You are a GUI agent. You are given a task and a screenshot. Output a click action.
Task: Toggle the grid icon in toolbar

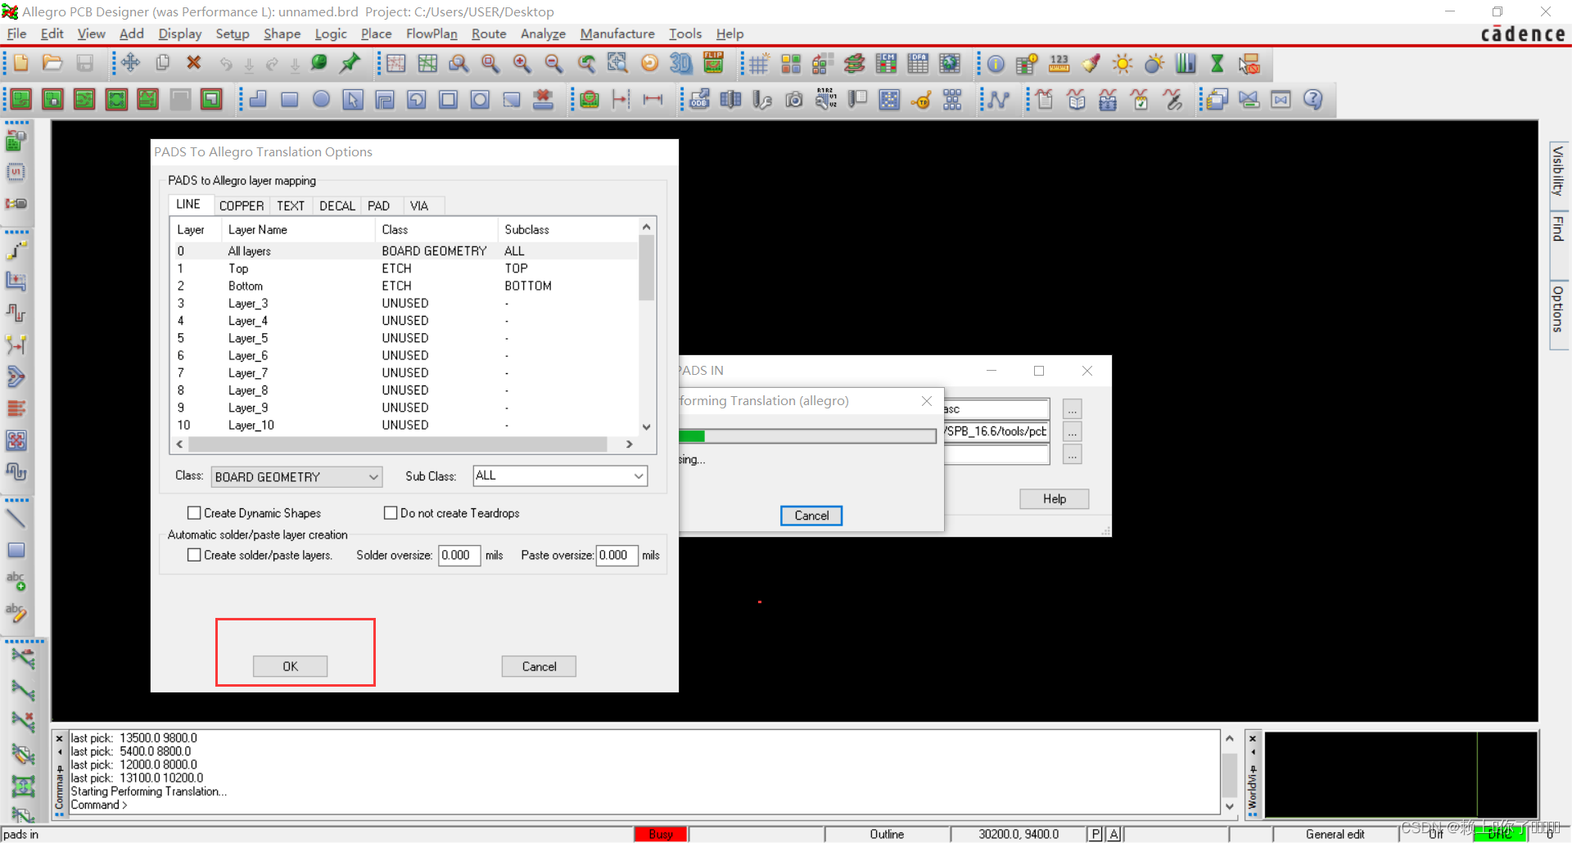pyautogui.click(x=758, y=64)
